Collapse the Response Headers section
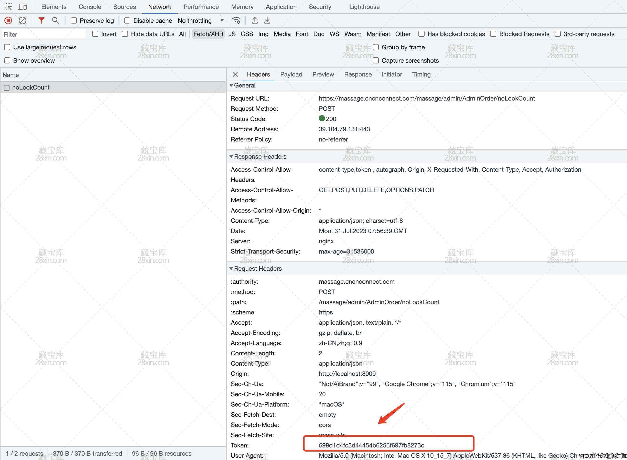The image size is (627, 460). [x=231, y=157]
